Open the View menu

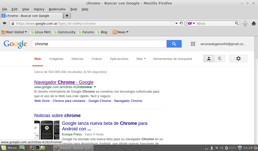pyautogui.click(x=25, y=9)
